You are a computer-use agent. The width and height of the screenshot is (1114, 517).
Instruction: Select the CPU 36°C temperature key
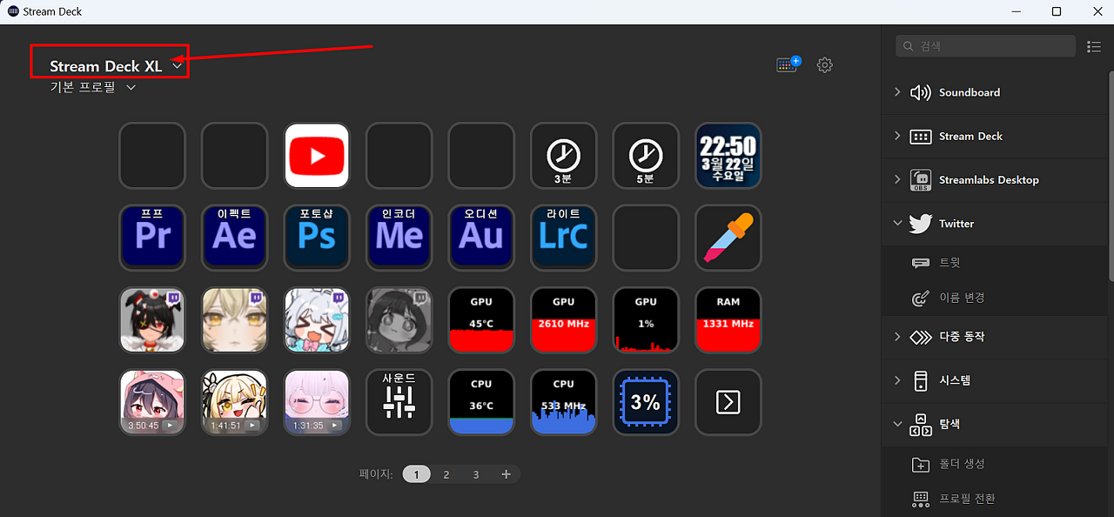[x=481, y=402]
